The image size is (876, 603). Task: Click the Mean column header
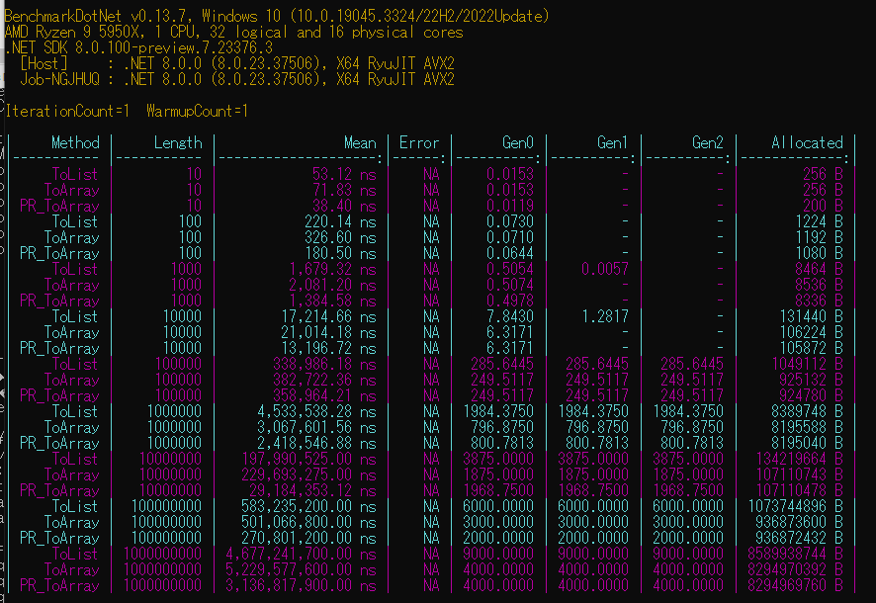pyautogui.click(x=360, y=143)
